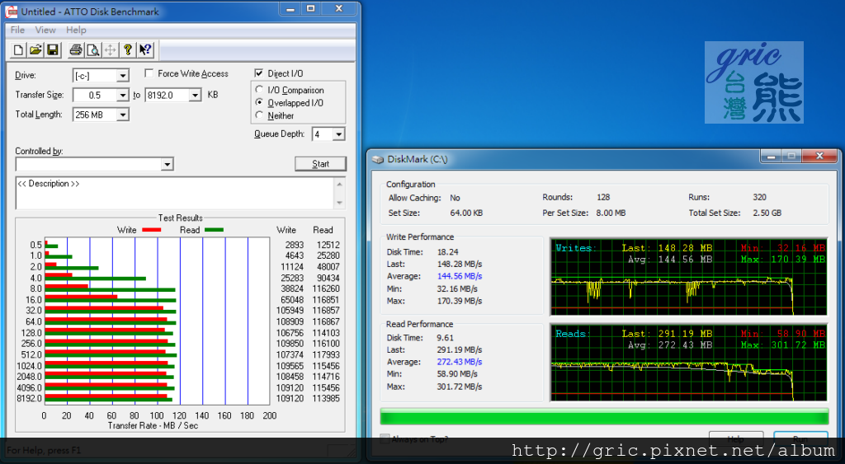Uncheck the Direct I/O checkbox
The width and height of the screenshot is (845, 464).
click(259, 73)
